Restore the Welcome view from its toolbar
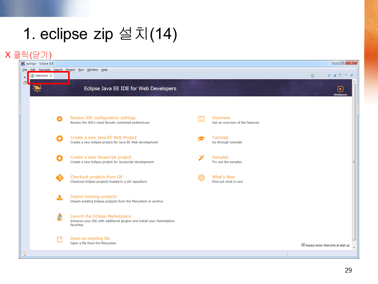This screenshot has height=284, width=378. [x=352, y=75]
